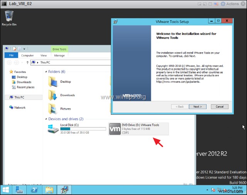
Task: Select the Downloads folder icon in Folders
Action: 52,95
